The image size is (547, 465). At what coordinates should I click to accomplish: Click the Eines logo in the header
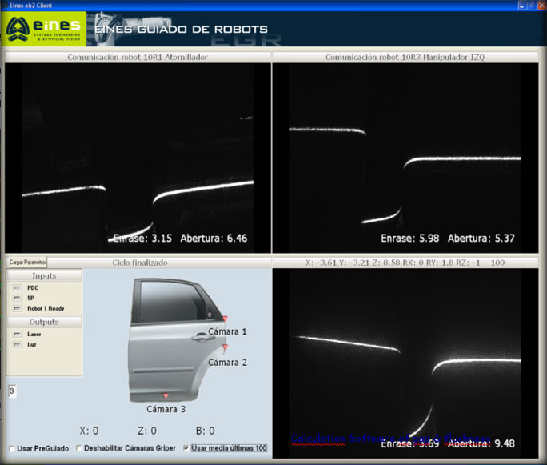(43, 30)
